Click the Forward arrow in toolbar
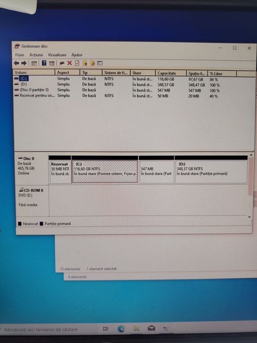 (23, 63)
